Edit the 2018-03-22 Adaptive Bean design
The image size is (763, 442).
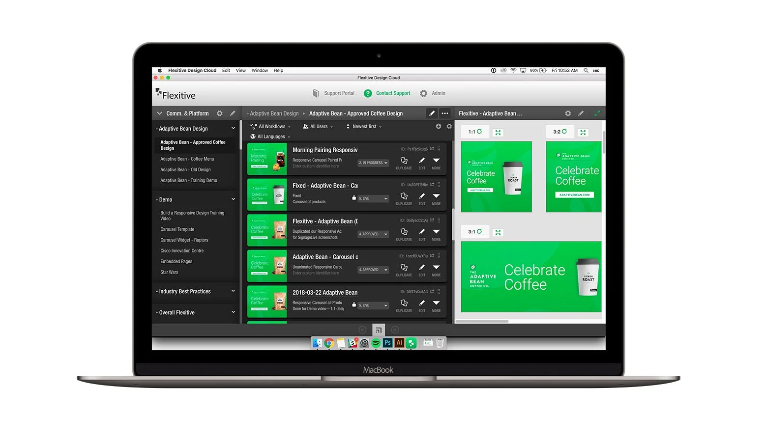[x=422, y=305]
